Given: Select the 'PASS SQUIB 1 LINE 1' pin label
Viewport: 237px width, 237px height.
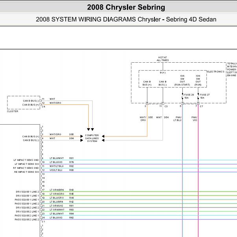Looking at the screenshot, I should coord(27,200).
